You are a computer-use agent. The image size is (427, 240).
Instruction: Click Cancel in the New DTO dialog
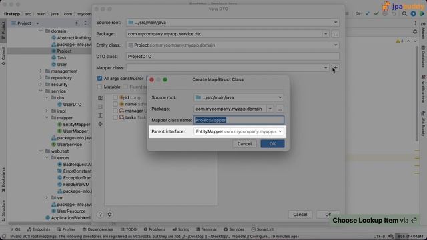300,215
